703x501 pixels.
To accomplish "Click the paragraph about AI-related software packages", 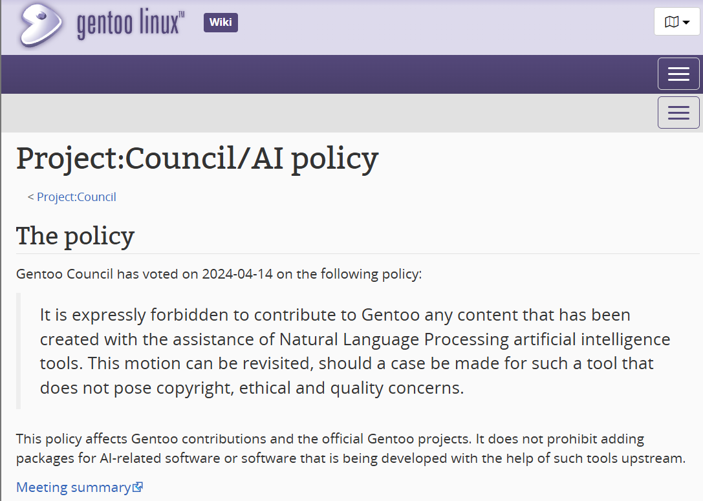I will 351,448.
